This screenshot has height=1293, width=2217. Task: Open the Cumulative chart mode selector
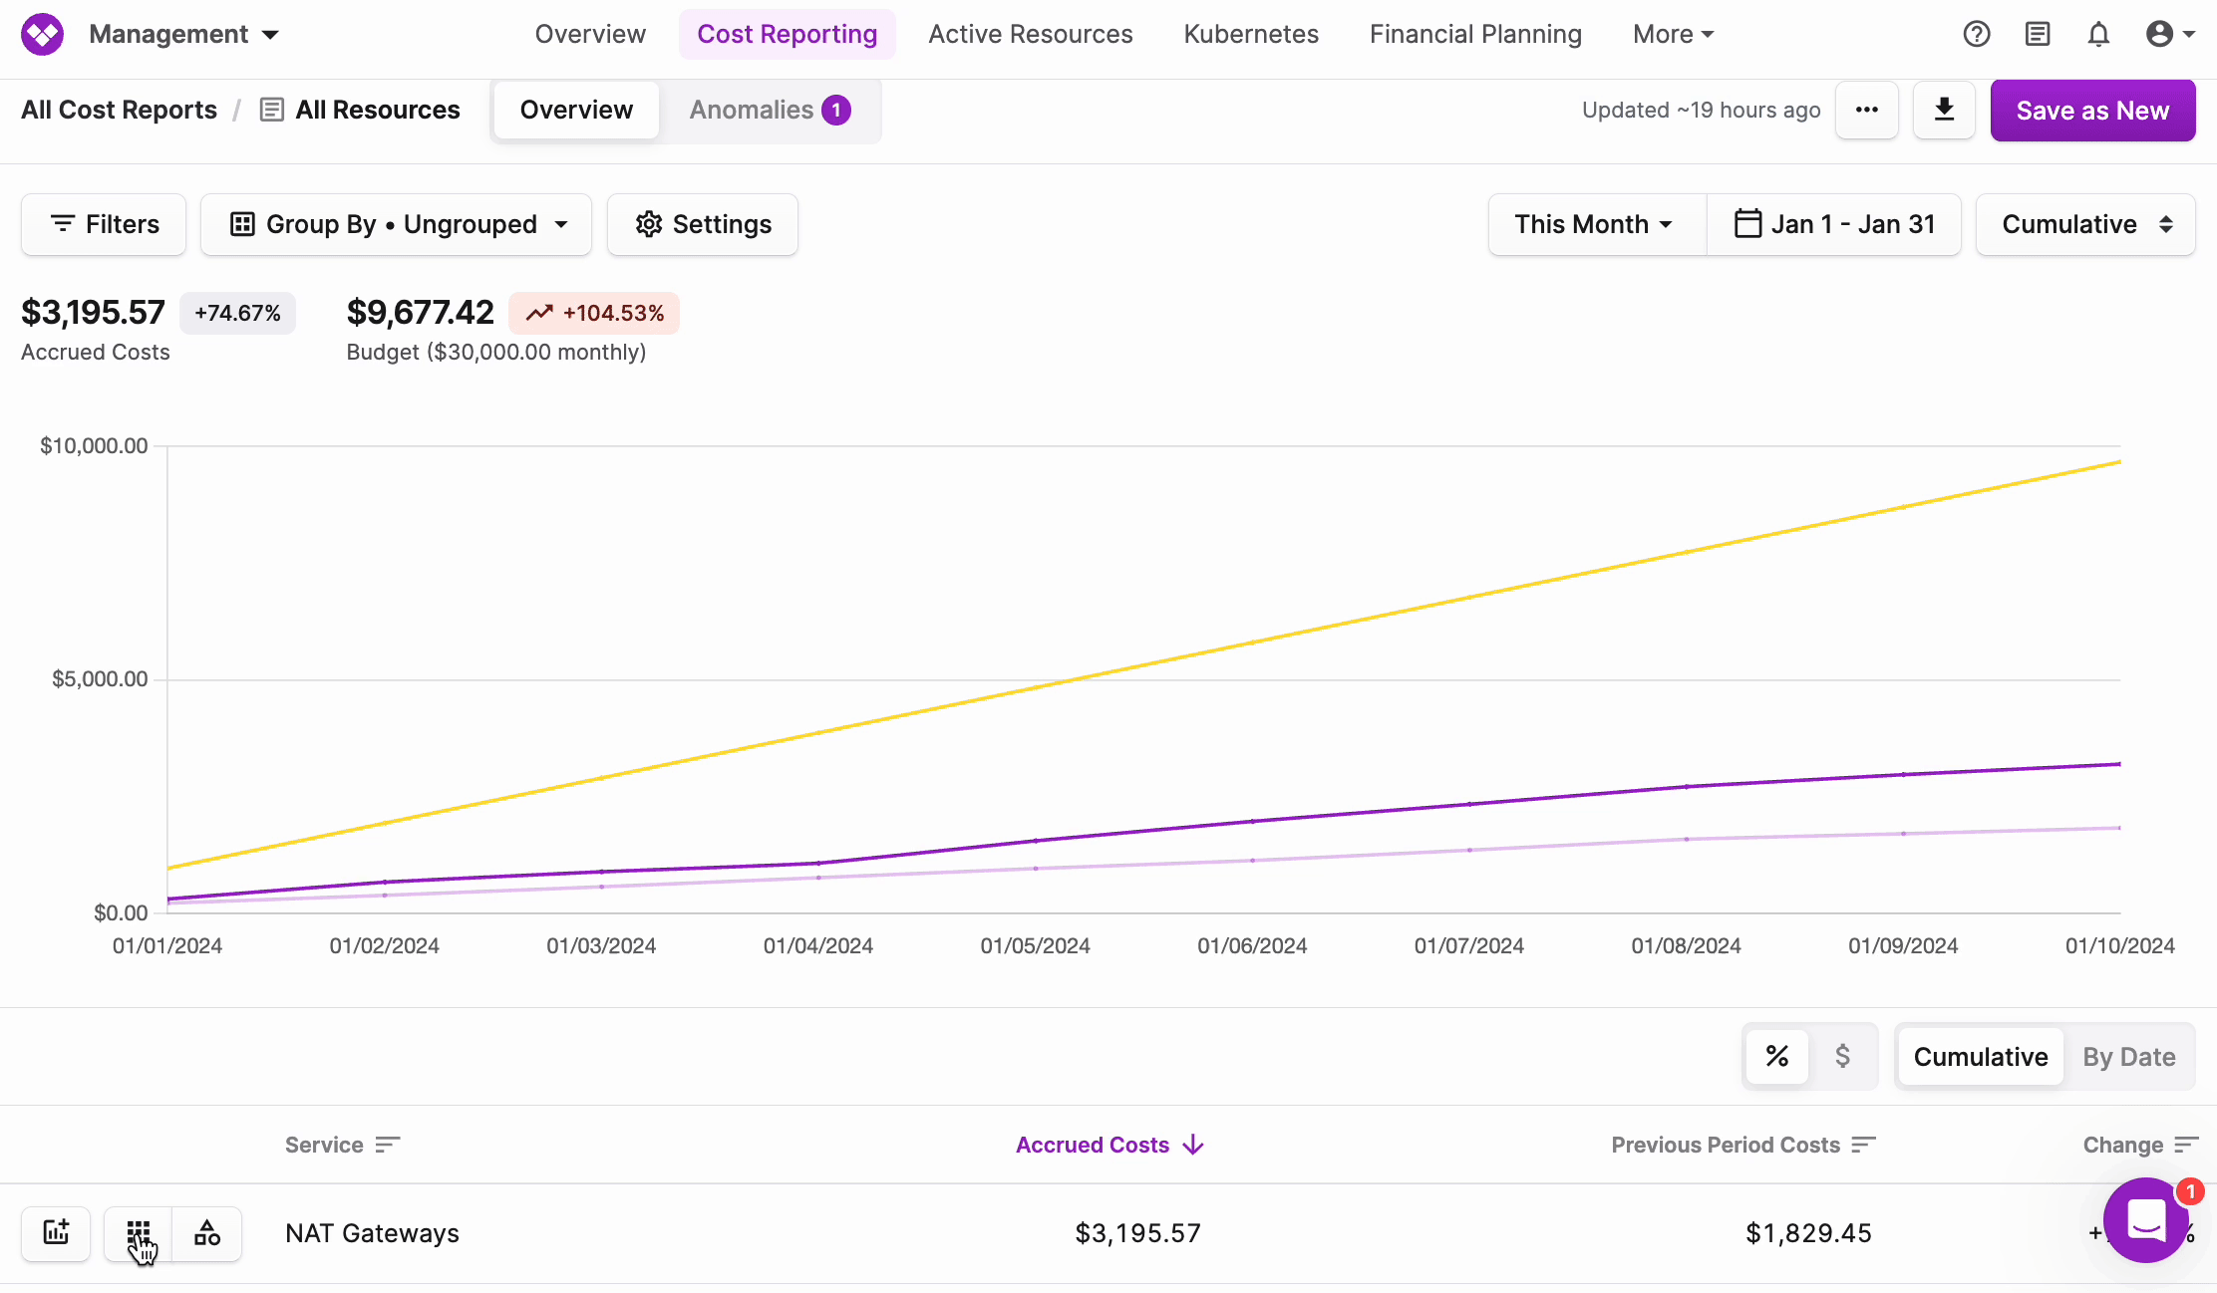coord(2085,224)
